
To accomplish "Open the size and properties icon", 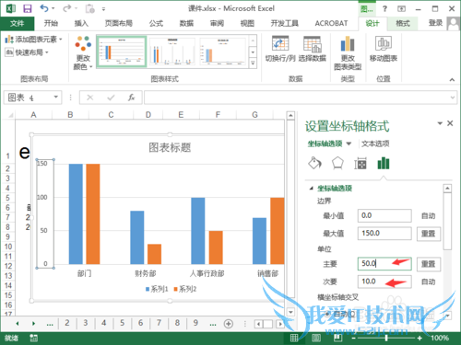I will tap(361, 164).
